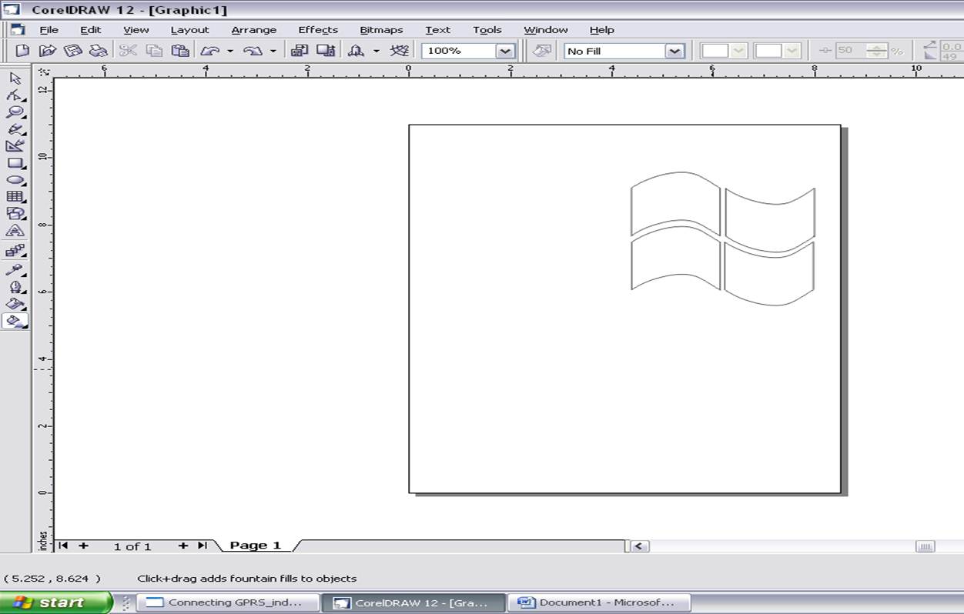Switch to the Page 1 tab
Viewport: 964px width, 614px height.
coord(256,545)
